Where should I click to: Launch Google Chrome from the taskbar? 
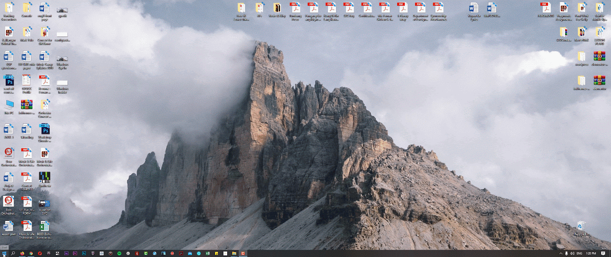[x=31, y=253]
